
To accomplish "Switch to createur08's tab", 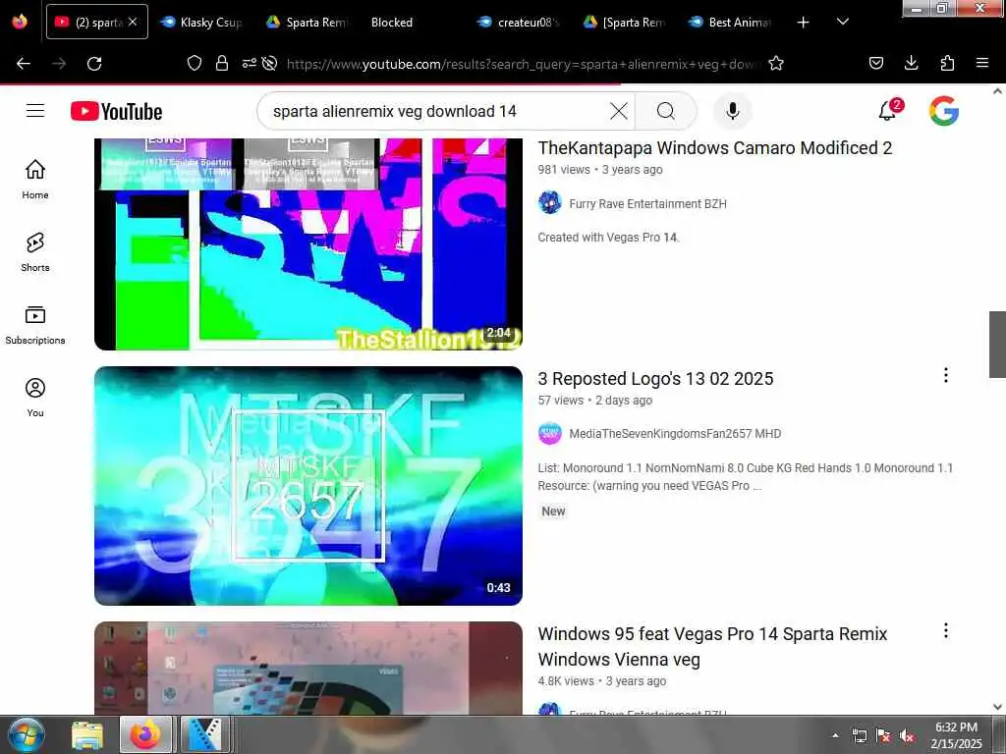I will click(x=518, y=23).
